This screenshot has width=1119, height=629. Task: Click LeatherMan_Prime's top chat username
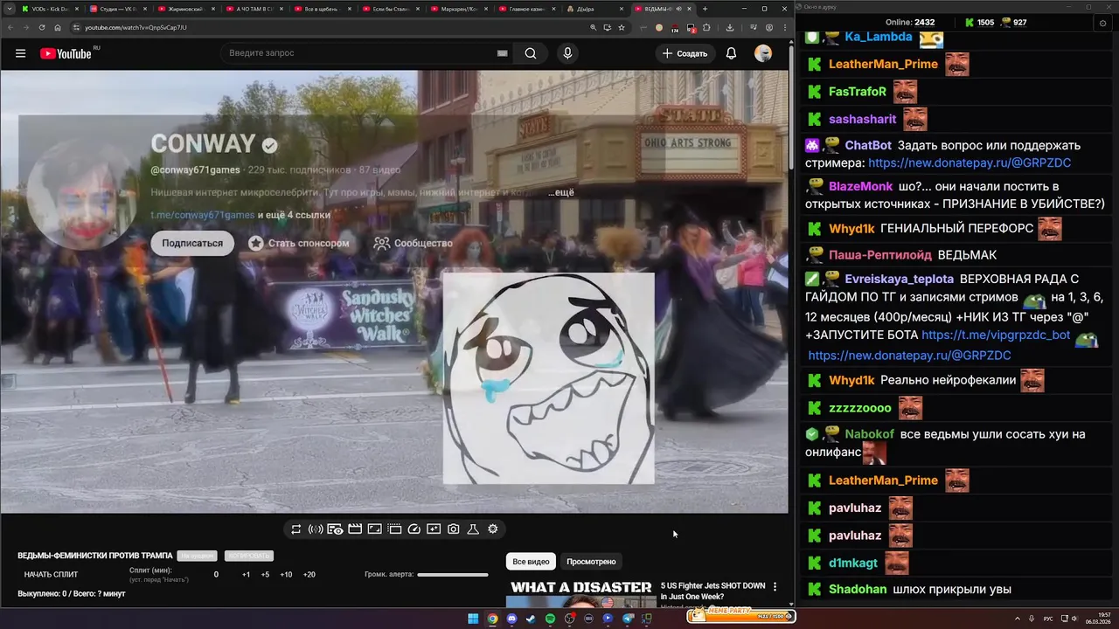(883, 65)
